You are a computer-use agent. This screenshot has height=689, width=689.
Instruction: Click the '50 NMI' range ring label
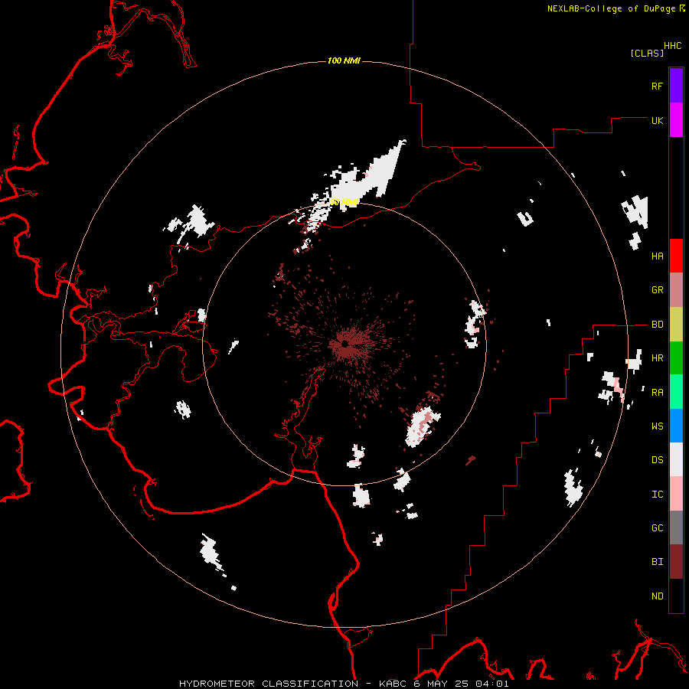[344, 202]
